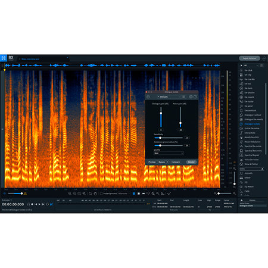Open the Fade utility module
The width and height of the screenshot is (268, 268).
click(x=244, y=191)
